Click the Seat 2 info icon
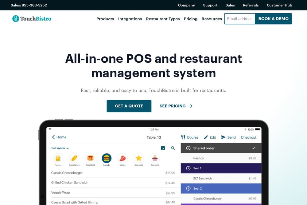The height and width of the screenshot is (205, 307). pyautogui.click(x=188, y=188)
